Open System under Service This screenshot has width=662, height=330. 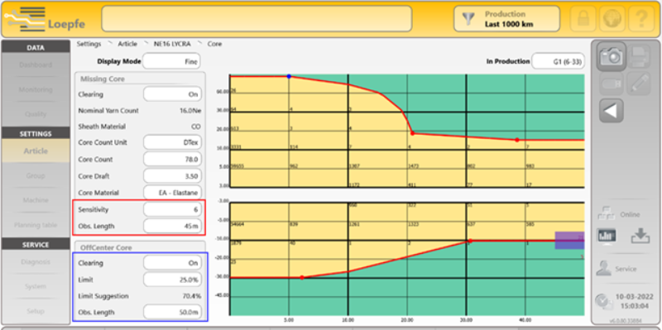pos(36,286)
